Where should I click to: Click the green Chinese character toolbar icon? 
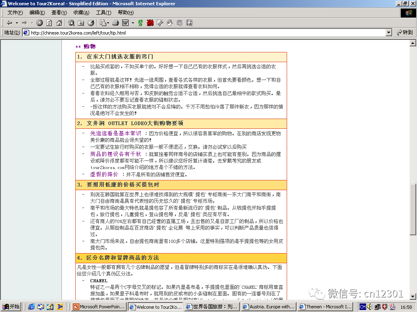(x=140, y=23)
